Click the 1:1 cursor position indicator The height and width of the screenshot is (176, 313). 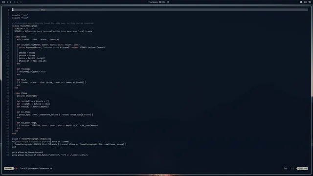(x=292, y=168)
